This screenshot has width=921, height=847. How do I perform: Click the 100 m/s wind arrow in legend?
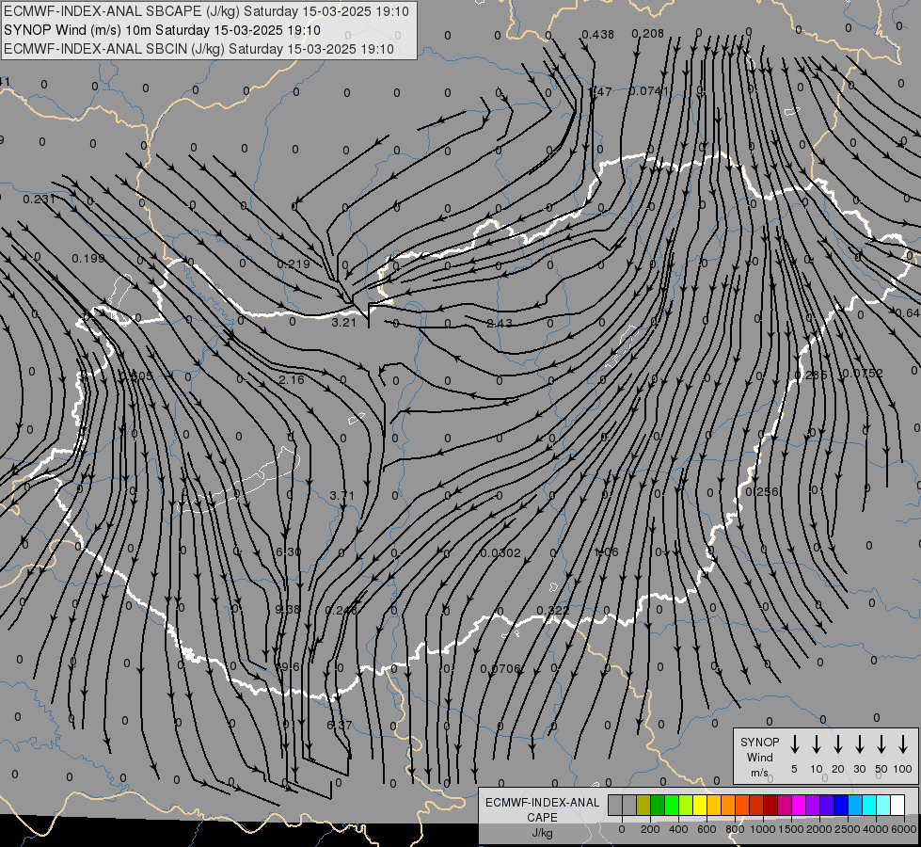[x=903, y=744]
